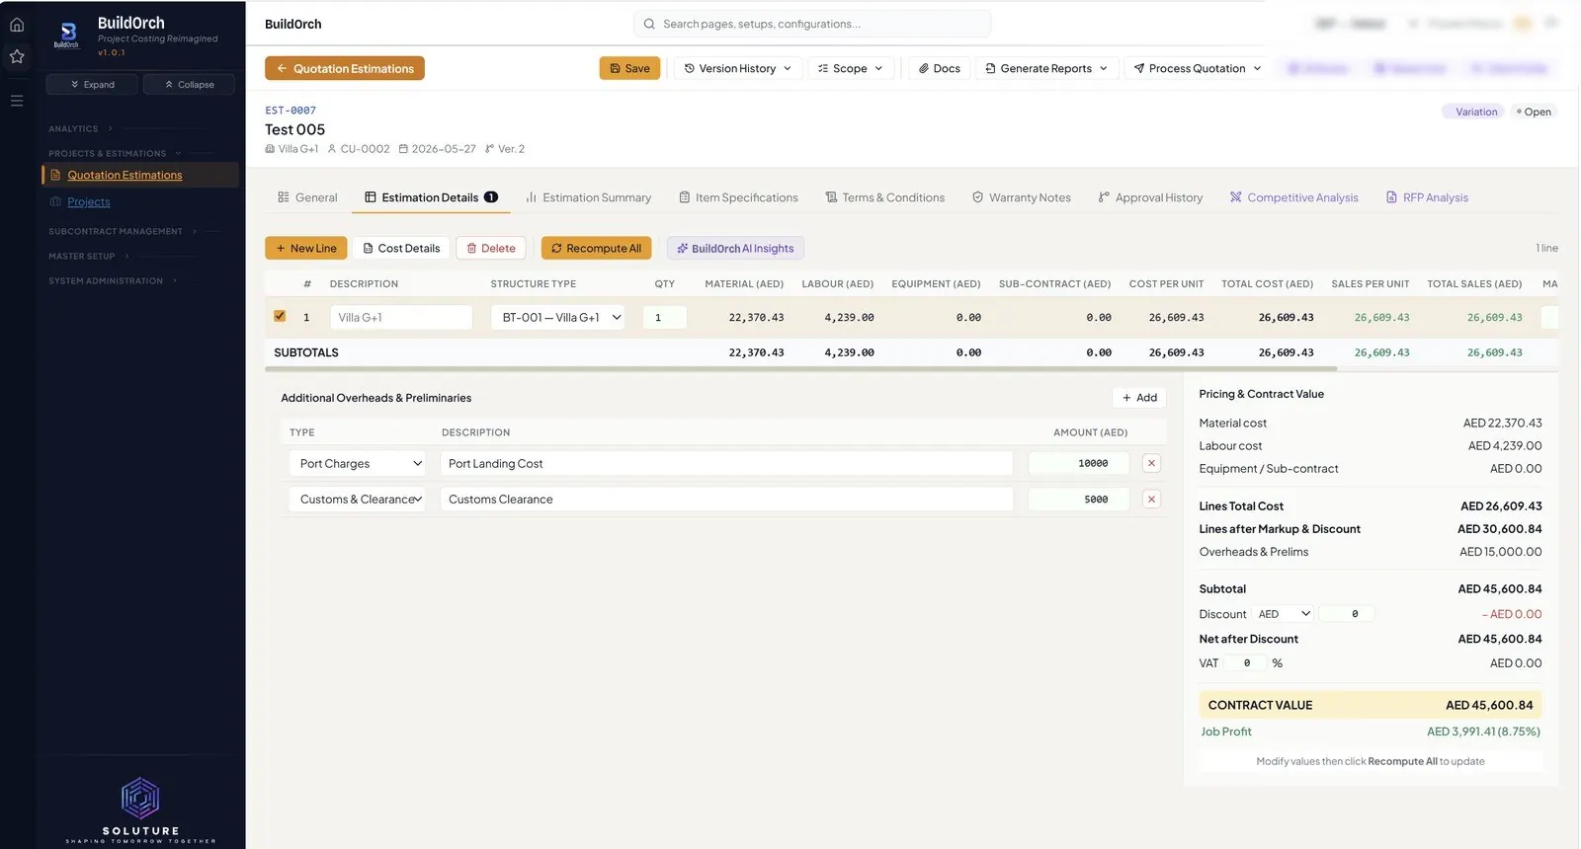Open the Scope dropdown
The image size is (1581, 849).
coord(851,68)
